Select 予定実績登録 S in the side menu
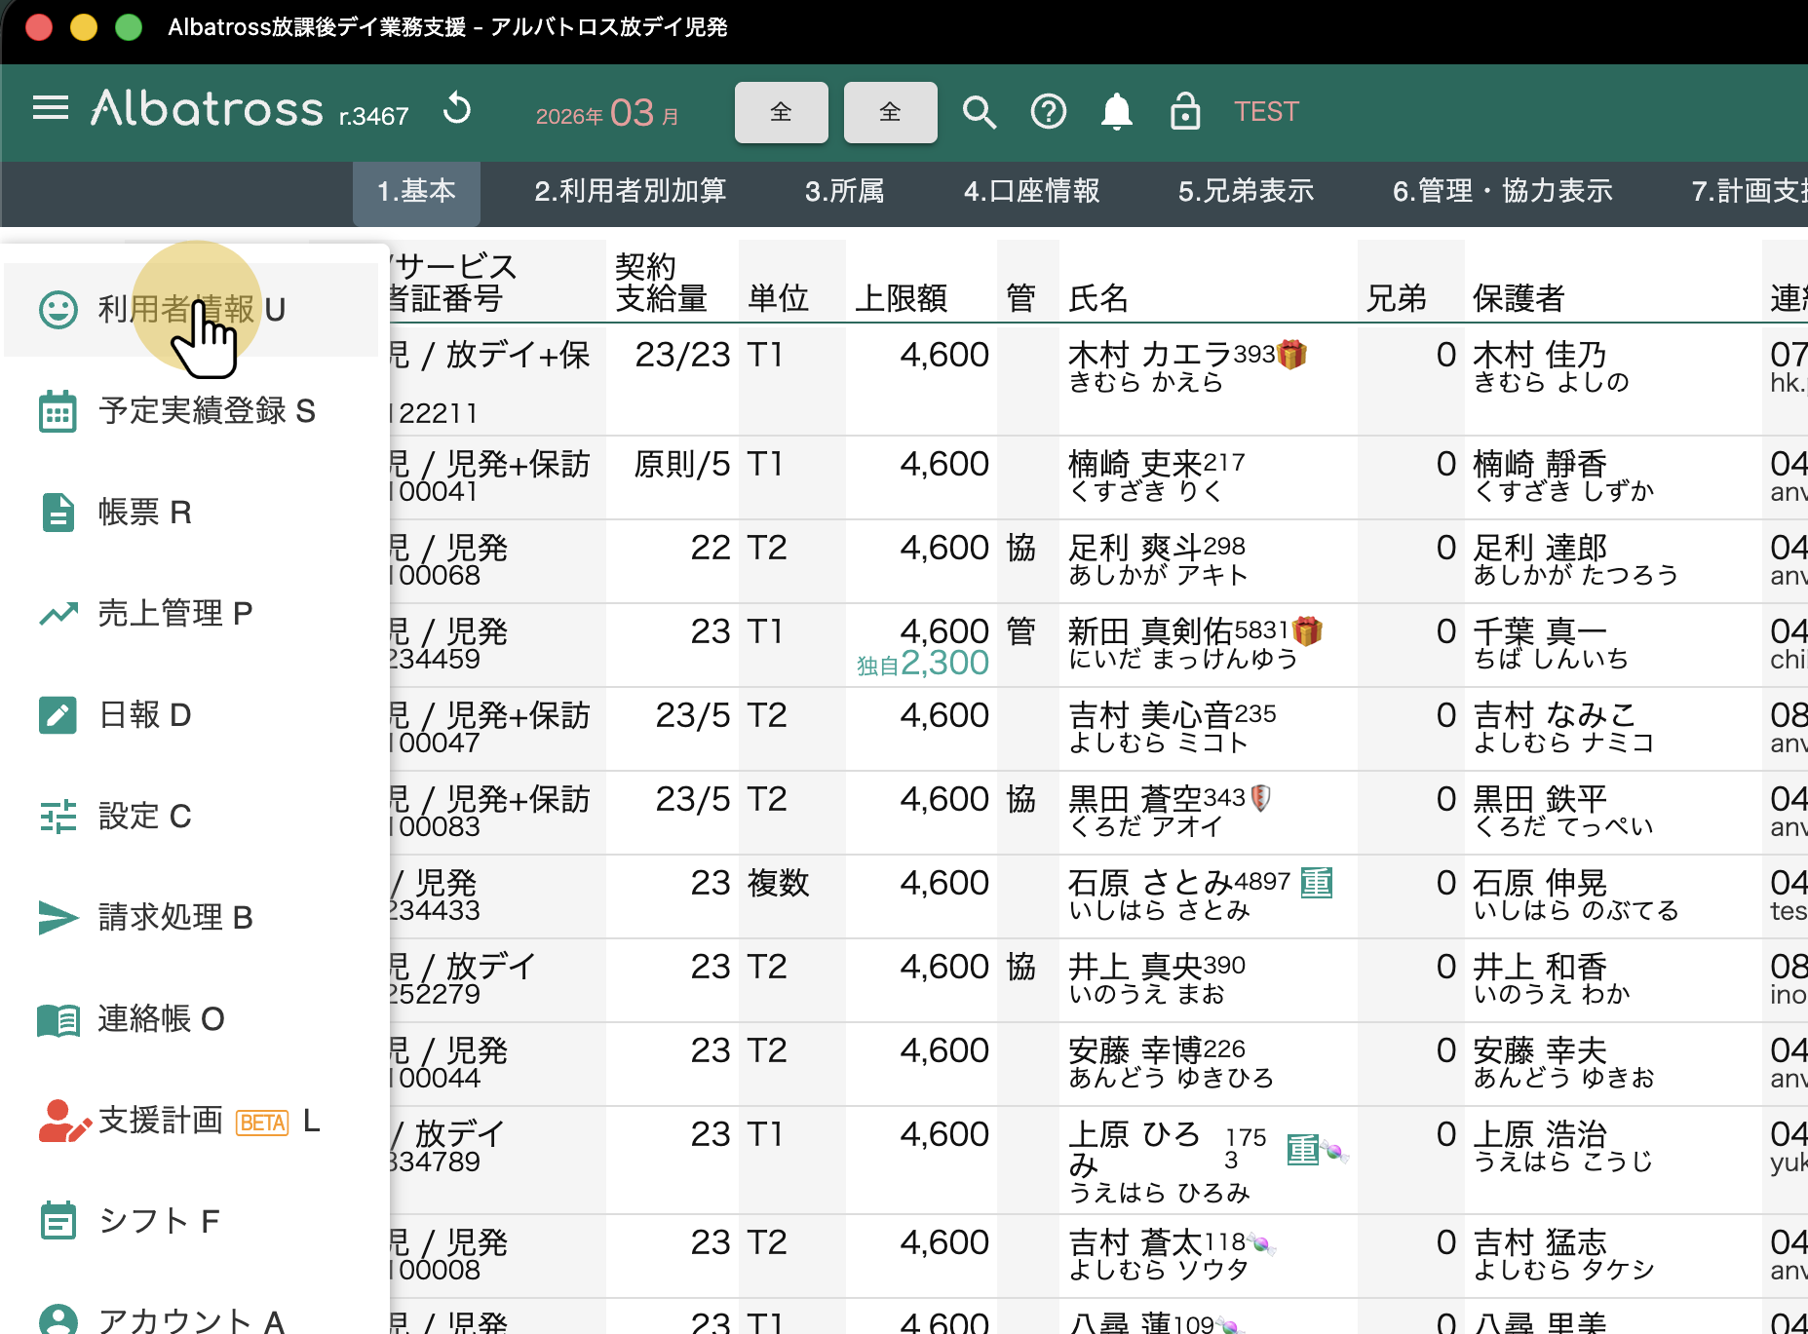This screenshot has width=1808, height=1334. pyautogui.click(x=206, y=411)
